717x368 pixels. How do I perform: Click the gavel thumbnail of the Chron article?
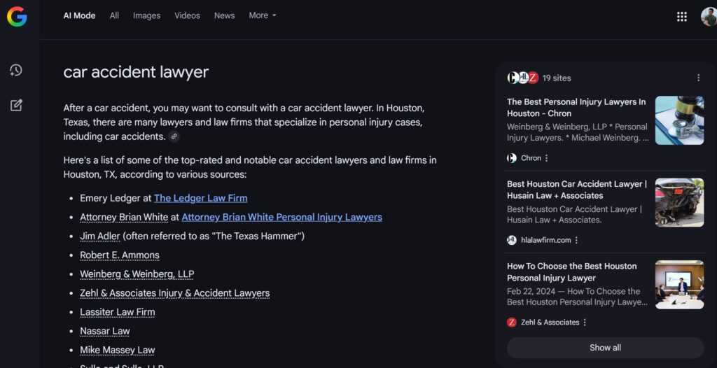pyautogui.click(x=679, y=120)
